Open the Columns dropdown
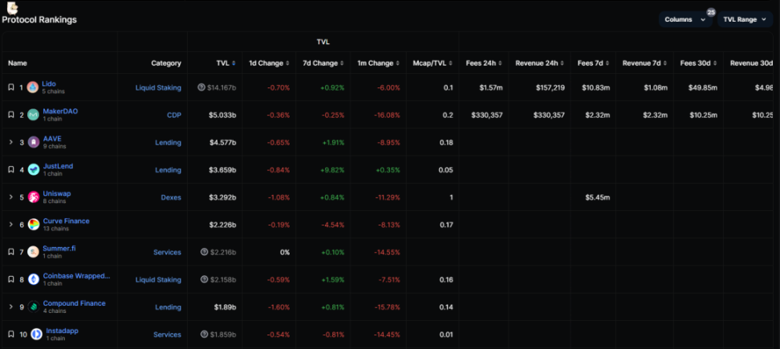 tap(685, 19)
